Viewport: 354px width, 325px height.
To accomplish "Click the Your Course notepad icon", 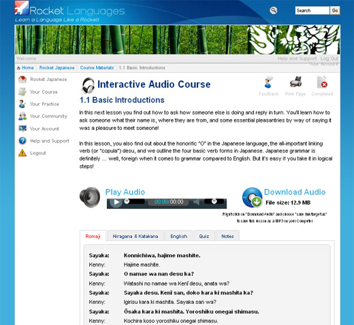I will 22,92.
